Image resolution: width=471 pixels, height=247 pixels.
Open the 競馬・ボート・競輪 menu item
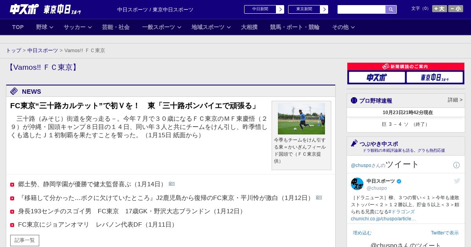click(295, 27)
